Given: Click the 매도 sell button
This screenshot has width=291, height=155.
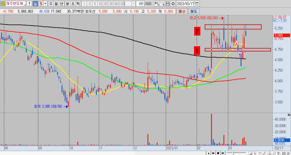Looking at the screenshot, I should (x=194, y=11).
